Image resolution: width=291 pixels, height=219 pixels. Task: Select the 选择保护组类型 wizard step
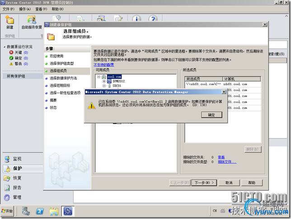[x=61, y=64]
